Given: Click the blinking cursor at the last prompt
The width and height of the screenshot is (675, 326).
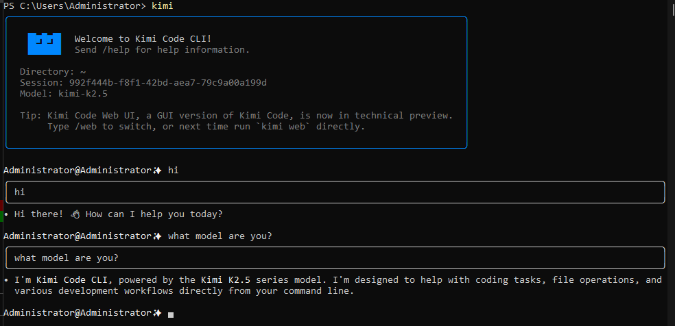Looking at the screenshot, I should coord(171,314).
